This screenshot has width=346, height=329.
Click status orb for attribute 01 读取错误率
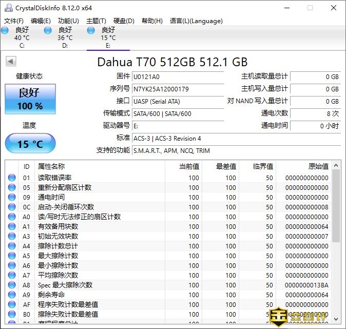click(x=12, y=178)
